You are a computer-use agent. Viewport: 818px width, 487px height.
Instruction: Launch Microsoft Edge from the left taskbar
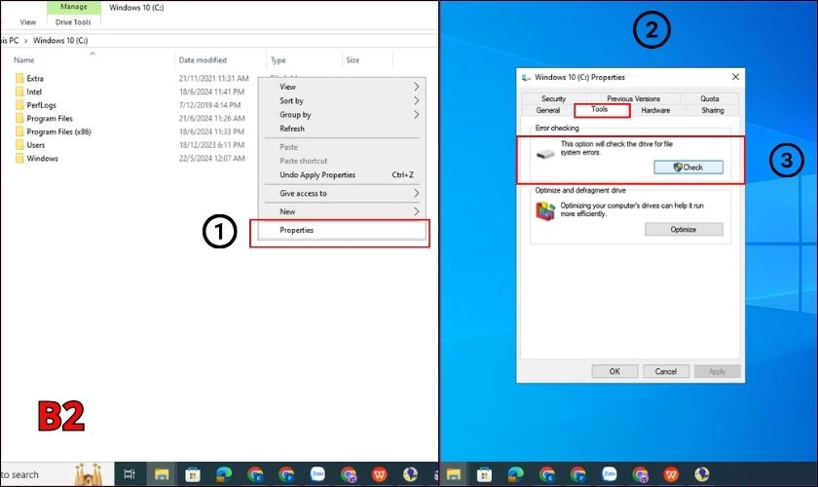click(x=224, y=474)
